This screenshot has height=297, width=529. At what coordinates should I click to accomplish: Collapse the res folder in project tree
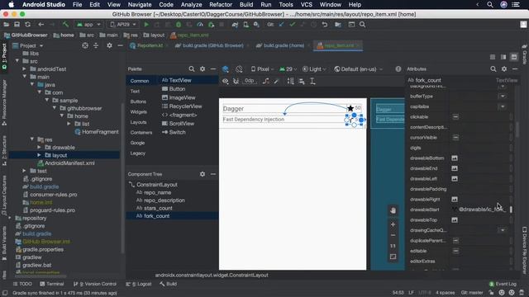point(32,139)
